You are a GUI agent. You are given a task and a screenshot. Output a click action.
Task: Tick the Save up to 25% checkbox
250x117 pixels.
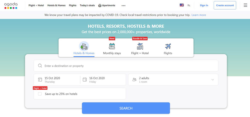pos(40,94)
